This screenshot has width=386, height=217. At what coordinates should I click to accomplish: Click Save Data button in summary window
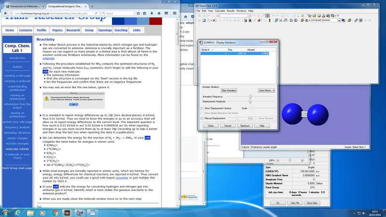(x=312, y=203)
